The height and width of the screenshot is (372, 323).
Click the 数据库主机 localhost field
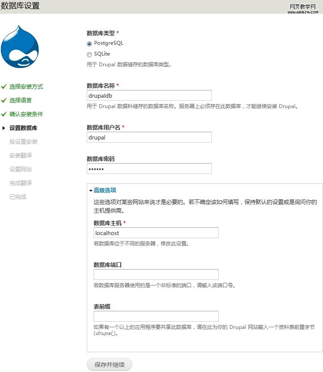coord(156,233)
